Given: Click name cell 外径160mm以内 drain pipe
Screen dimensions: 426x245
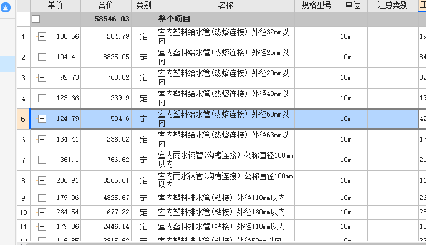Looking at the screenshot, I should pos(226,212).
